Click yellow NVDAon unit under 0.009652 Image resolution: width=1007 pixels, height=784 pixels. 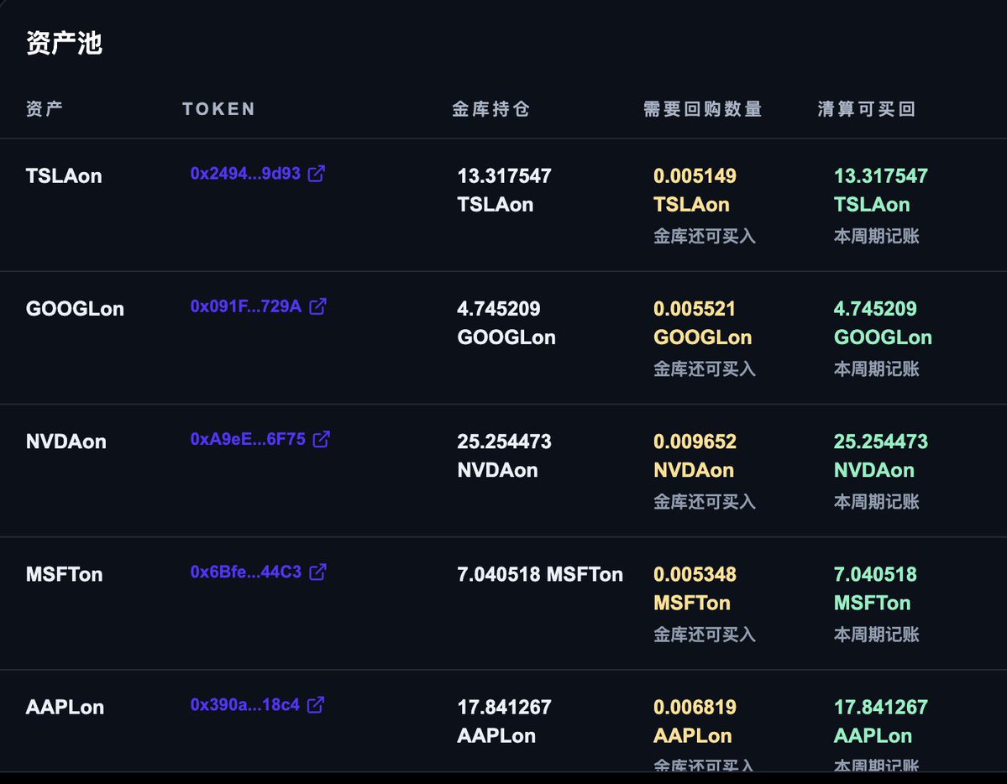tap(694, 471)
